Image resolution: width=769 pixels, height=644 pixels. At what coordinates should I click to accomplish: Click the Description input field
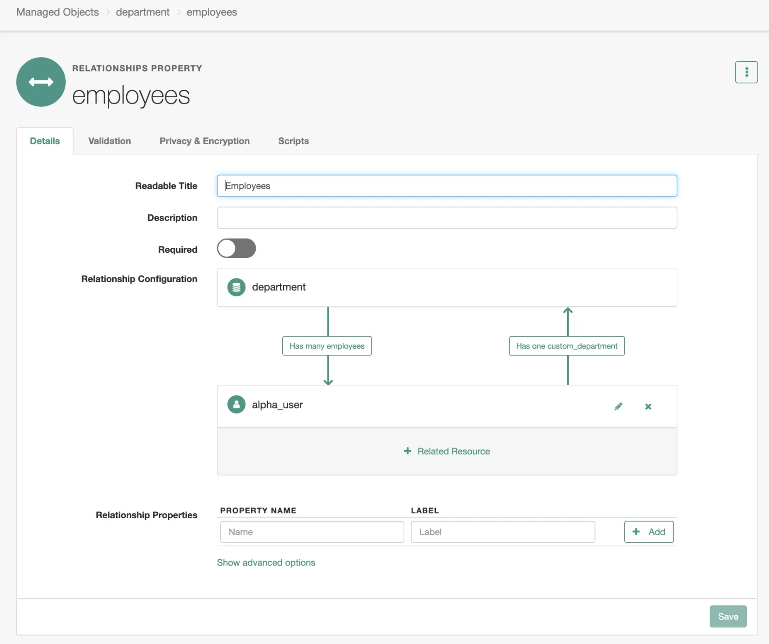coord(447,218)
